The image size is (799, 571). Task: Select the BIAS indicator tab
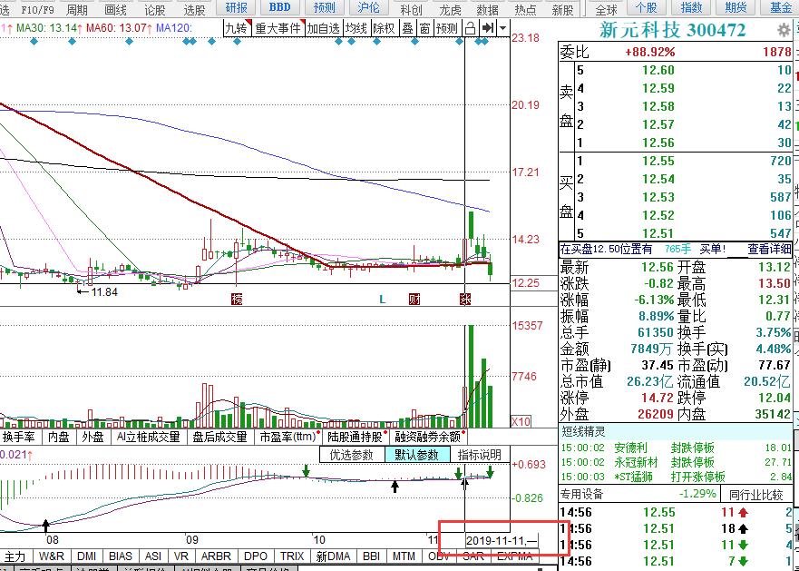click(121, 556)
